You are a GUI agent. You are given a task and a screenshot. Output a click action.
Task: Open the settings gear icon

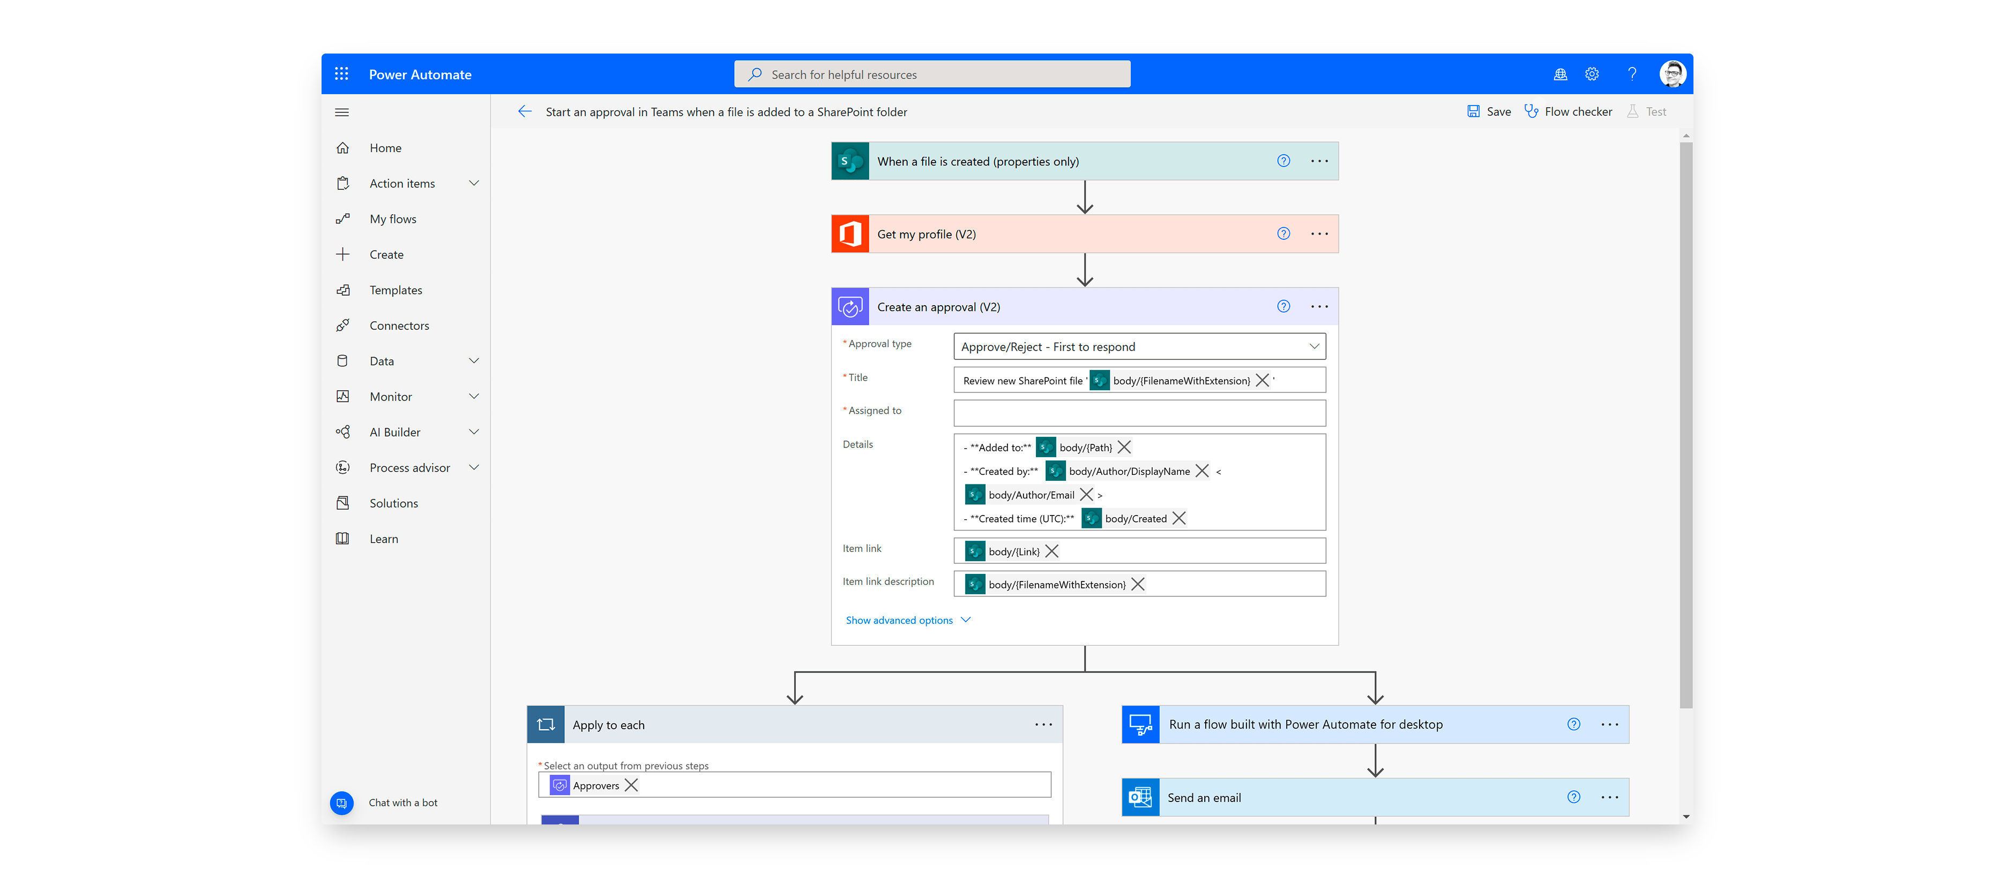coord(1592,74)
